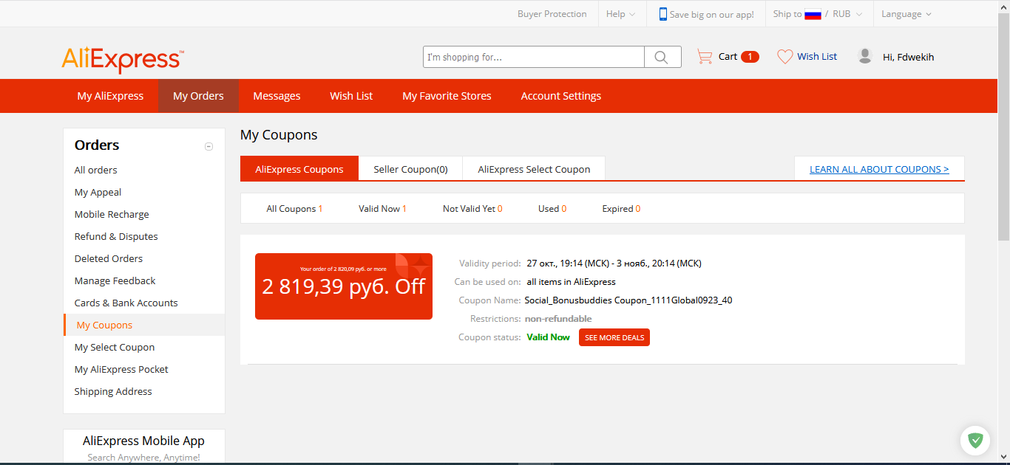Screen dimensions: 1010x465
Task: Filter coupons by Expired
Action: 621,209
